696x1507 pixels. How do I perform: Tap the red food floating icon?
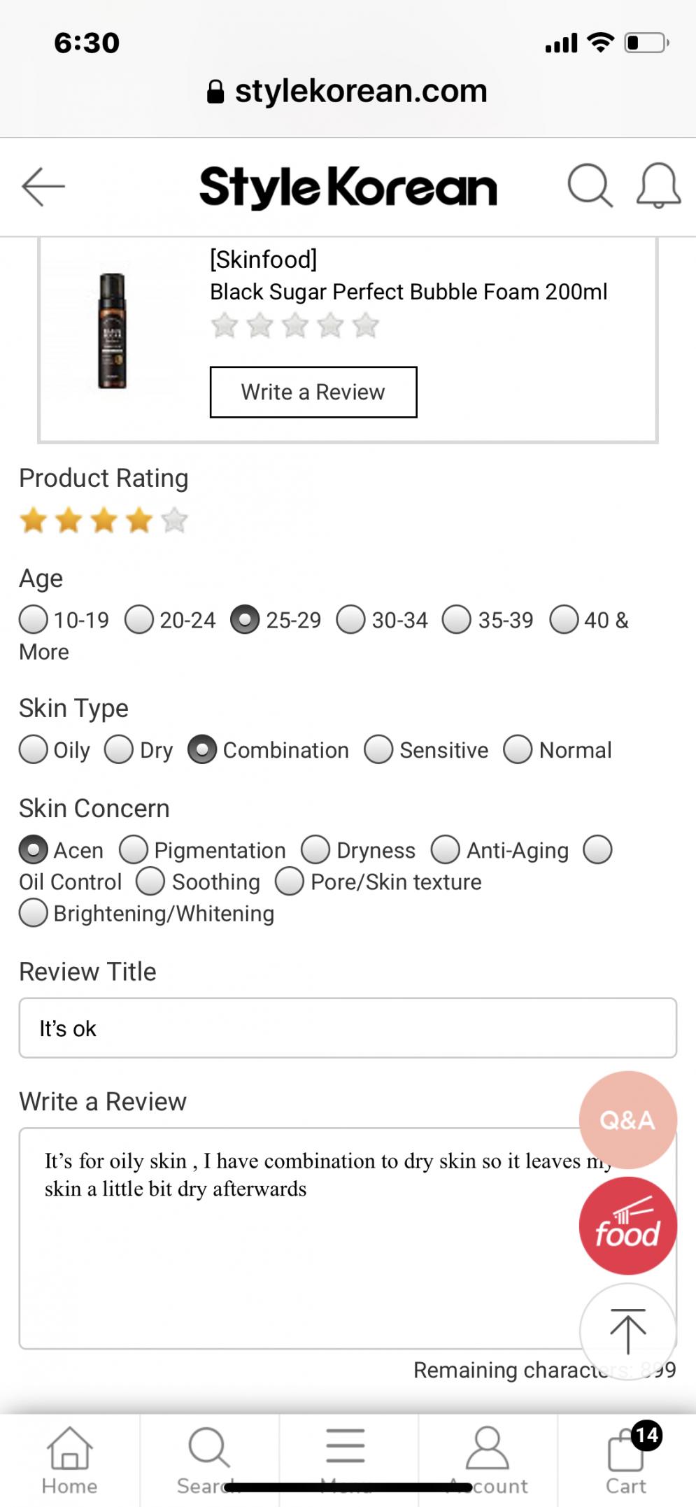(x=627, y=1226)
